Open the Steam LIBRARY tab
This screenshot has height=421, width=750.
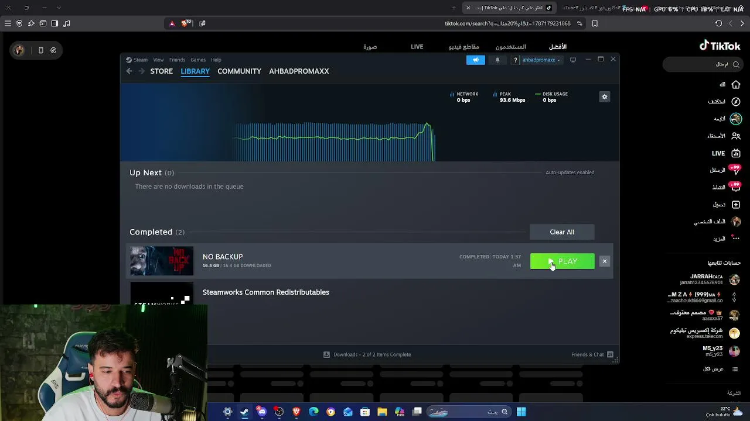(195, 71)
